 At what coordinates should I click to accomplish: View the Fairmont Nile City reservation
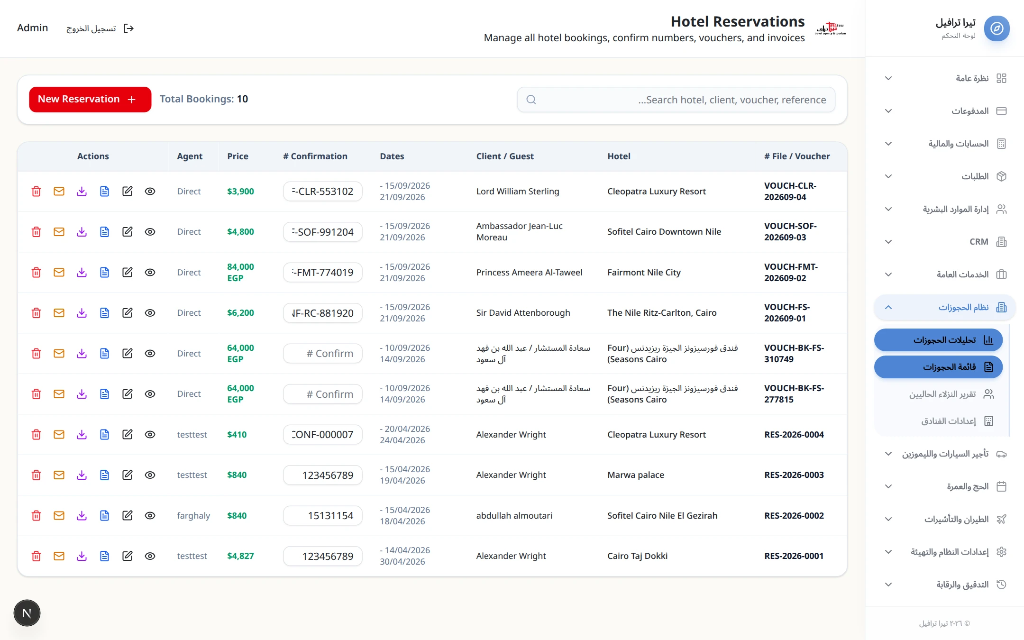pos(150,273)
